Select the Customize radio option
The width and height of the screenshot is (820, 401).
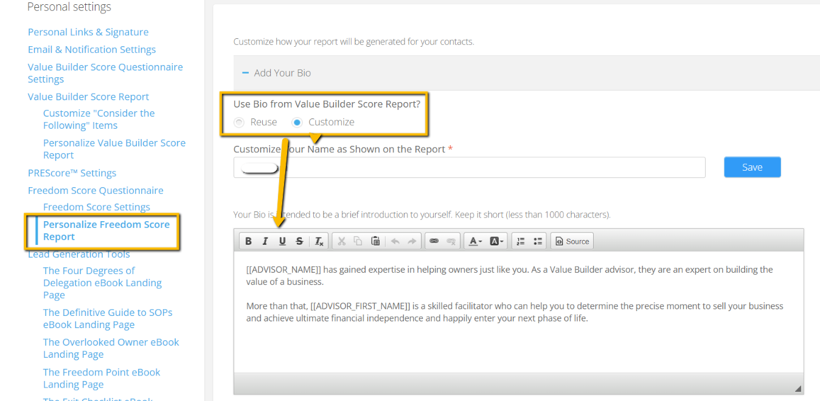(297, 122)
